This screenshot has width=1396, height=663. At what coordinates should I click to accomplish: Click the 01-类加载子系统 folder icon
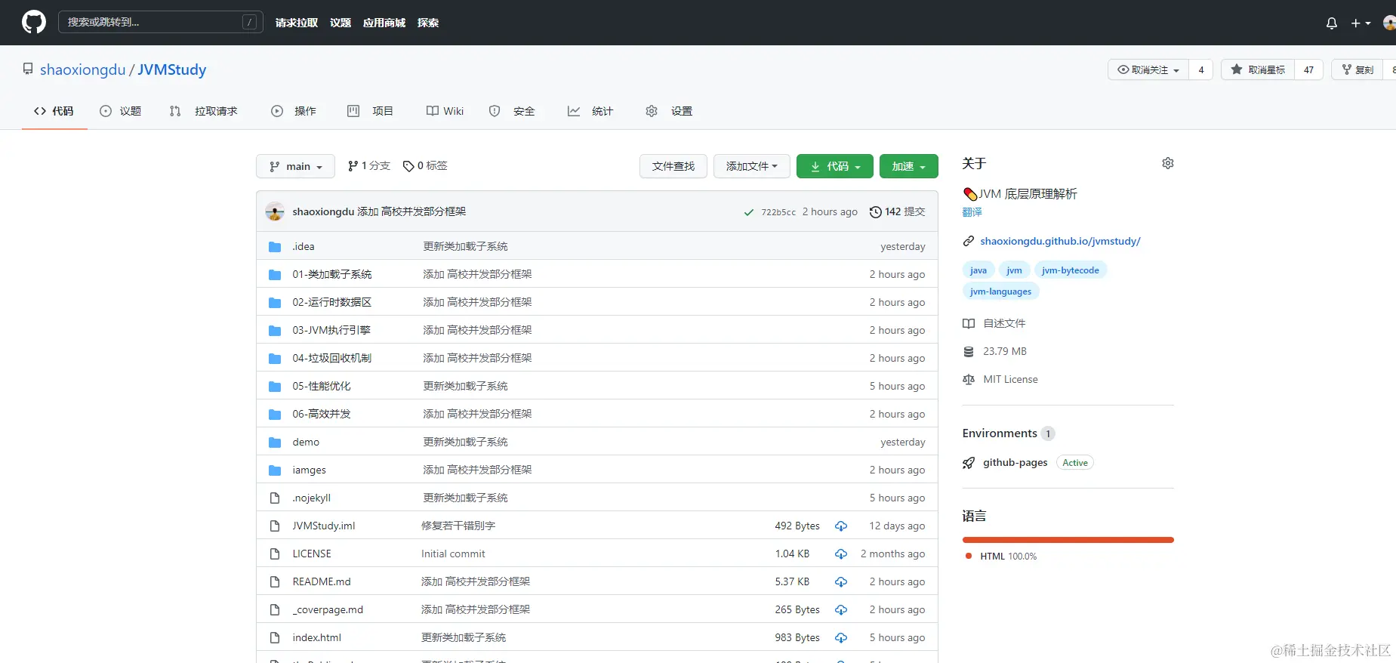click(x=275, y=274)
